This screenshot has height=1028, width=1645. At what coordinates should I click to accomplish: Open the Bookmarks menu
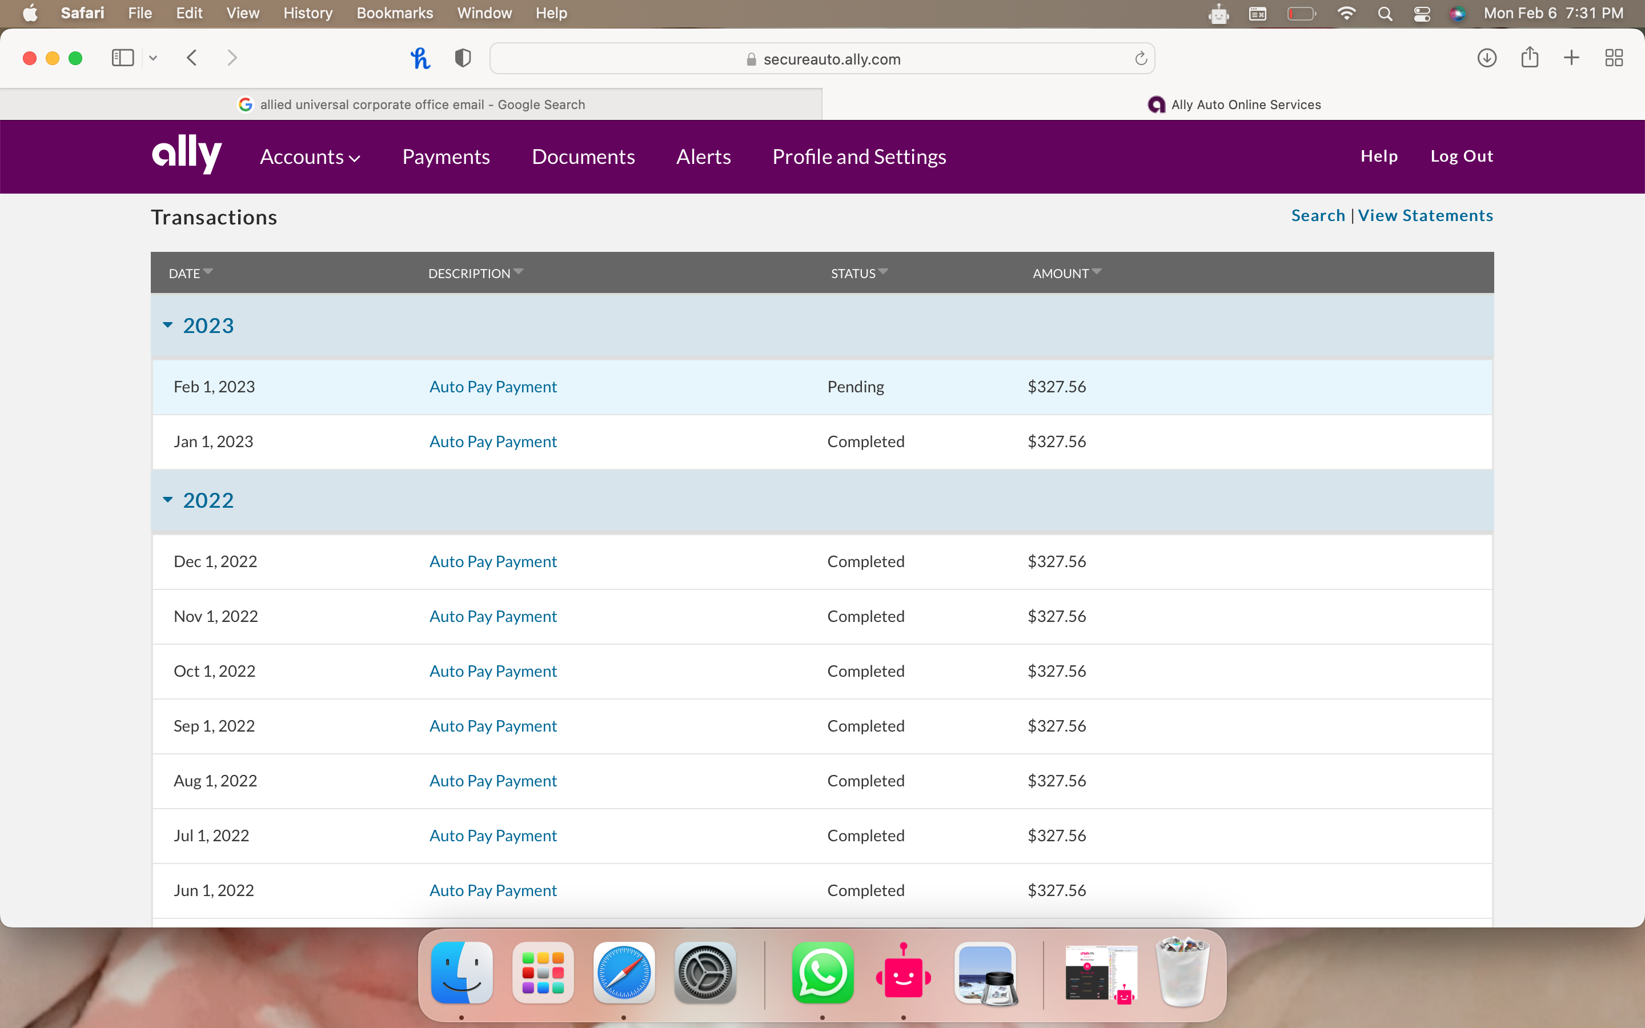394,13
